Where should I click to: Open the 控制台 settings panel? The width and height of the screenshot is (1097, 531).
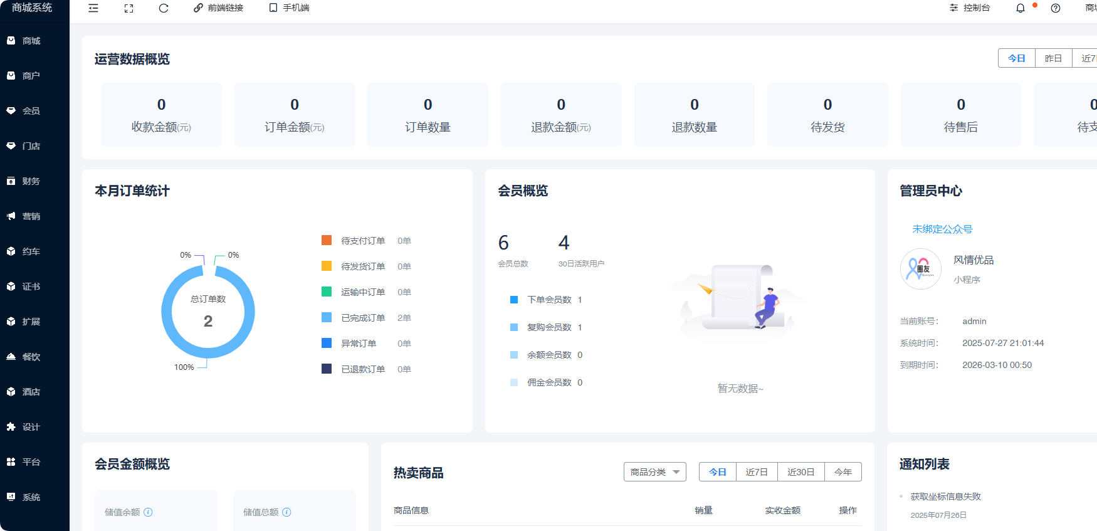click(x=970, y=8)
